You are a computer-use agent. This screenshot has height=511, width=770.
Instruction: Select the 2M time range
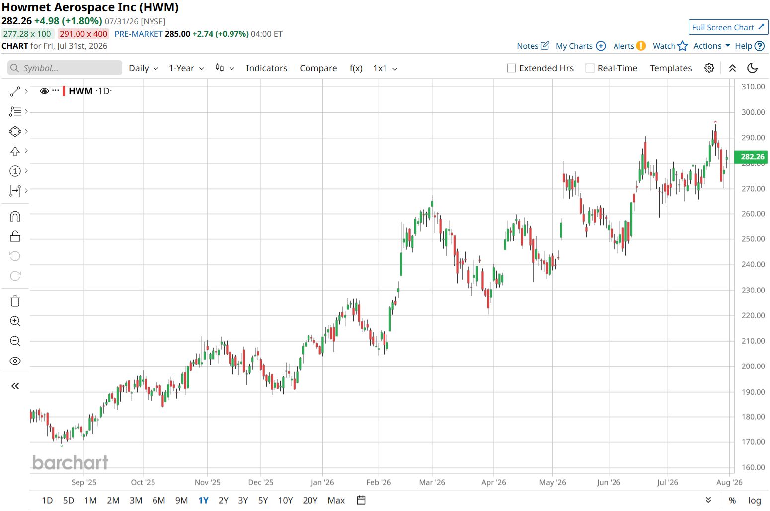pos(113,500)
